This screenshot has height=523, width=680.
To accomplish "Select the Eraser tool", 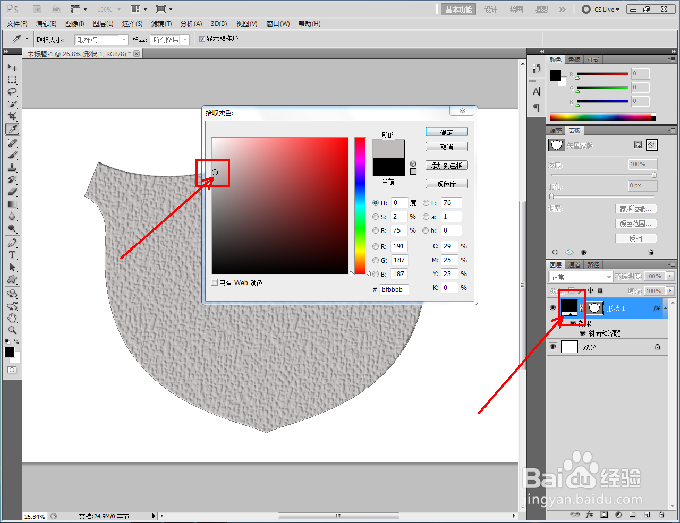I will pos(12,192).
